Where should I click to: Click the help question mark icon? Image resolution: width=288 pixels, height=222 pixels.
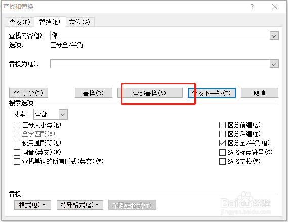coord(252,7)
